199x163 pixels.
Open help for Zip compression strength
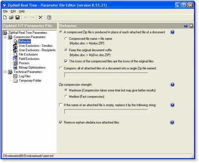172,85
